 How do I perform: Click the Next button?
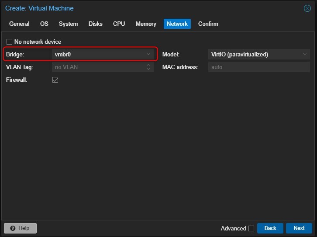point(299,228)
